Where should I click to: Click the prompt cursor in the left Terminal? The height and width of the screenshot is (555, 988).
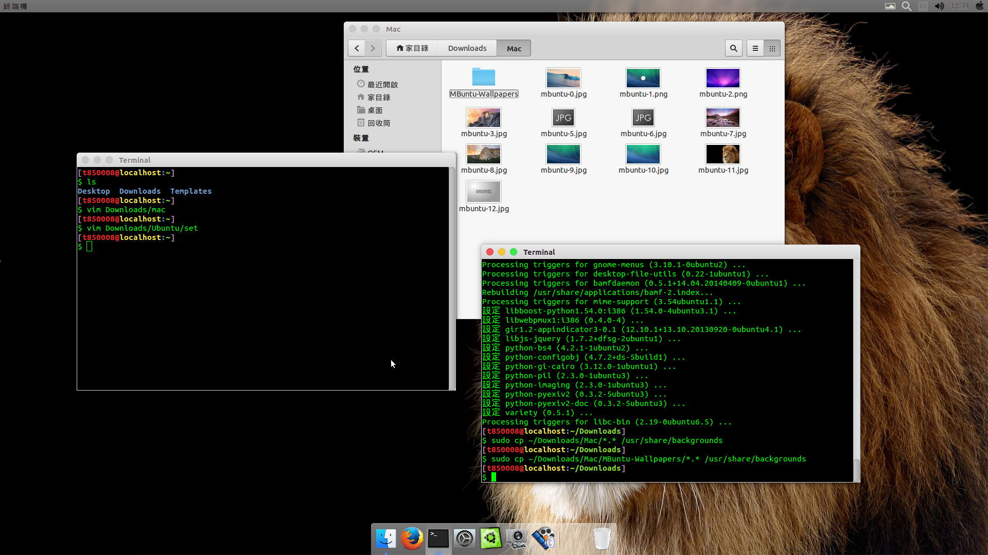point(89,247)
